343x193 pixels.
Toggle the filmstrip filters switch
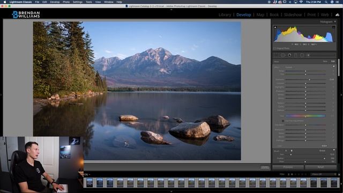coord(339,175)
